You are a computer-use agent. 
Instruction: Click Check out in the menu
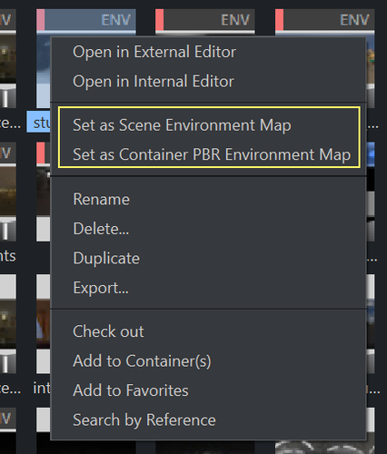click(208, 331)
